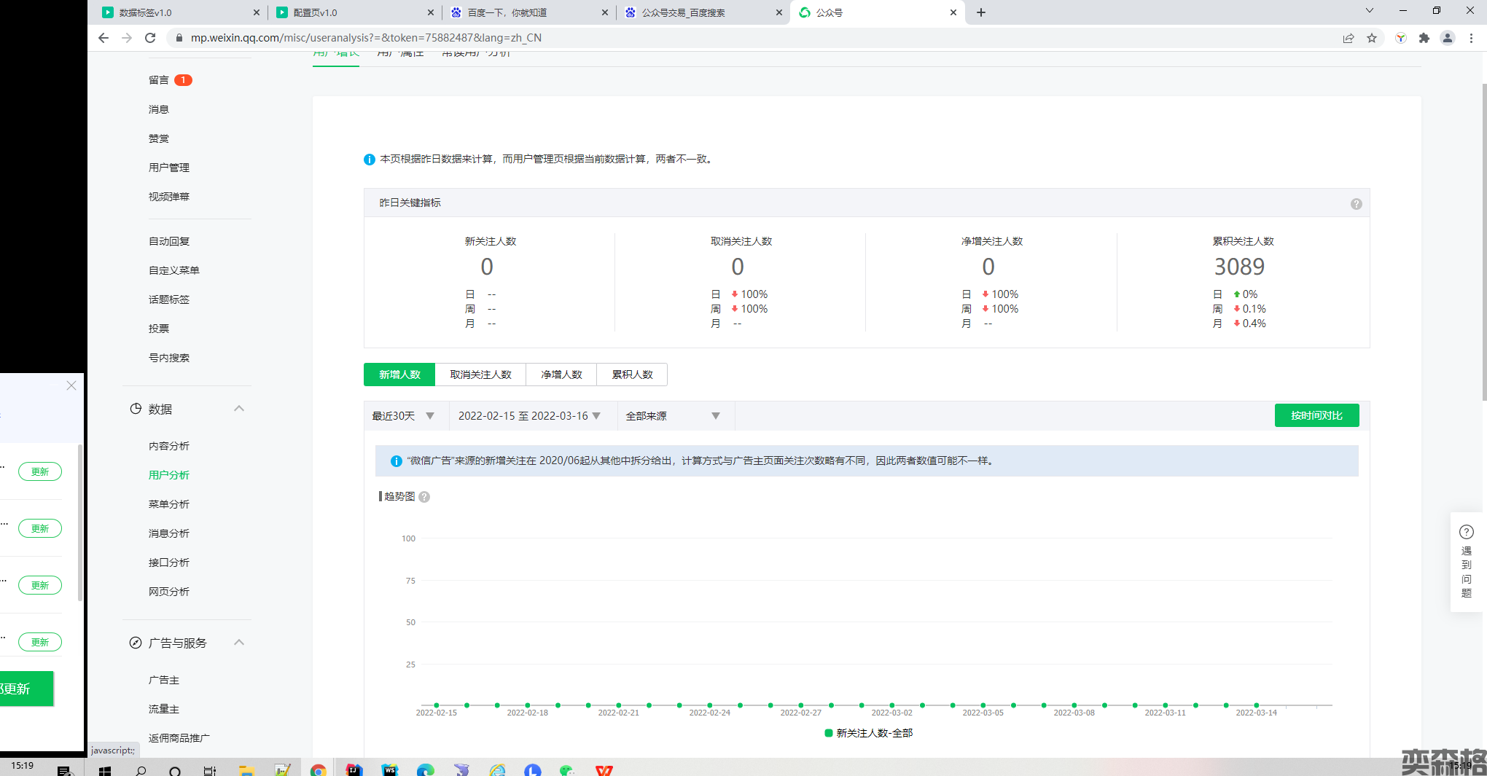Click the question mark beside 趋势图
The image size is (1487, 776).
(424, 497)
